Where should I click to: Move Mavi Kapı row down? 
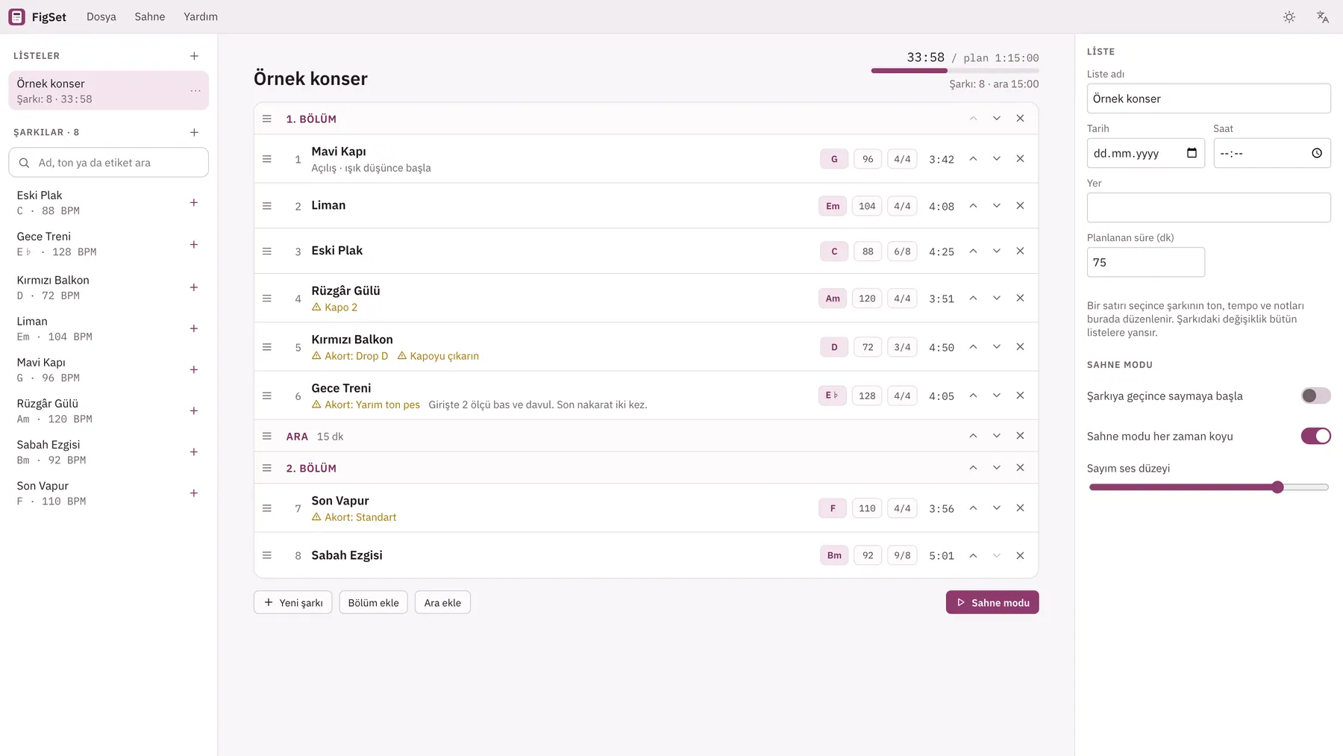[x=996, y=159]
